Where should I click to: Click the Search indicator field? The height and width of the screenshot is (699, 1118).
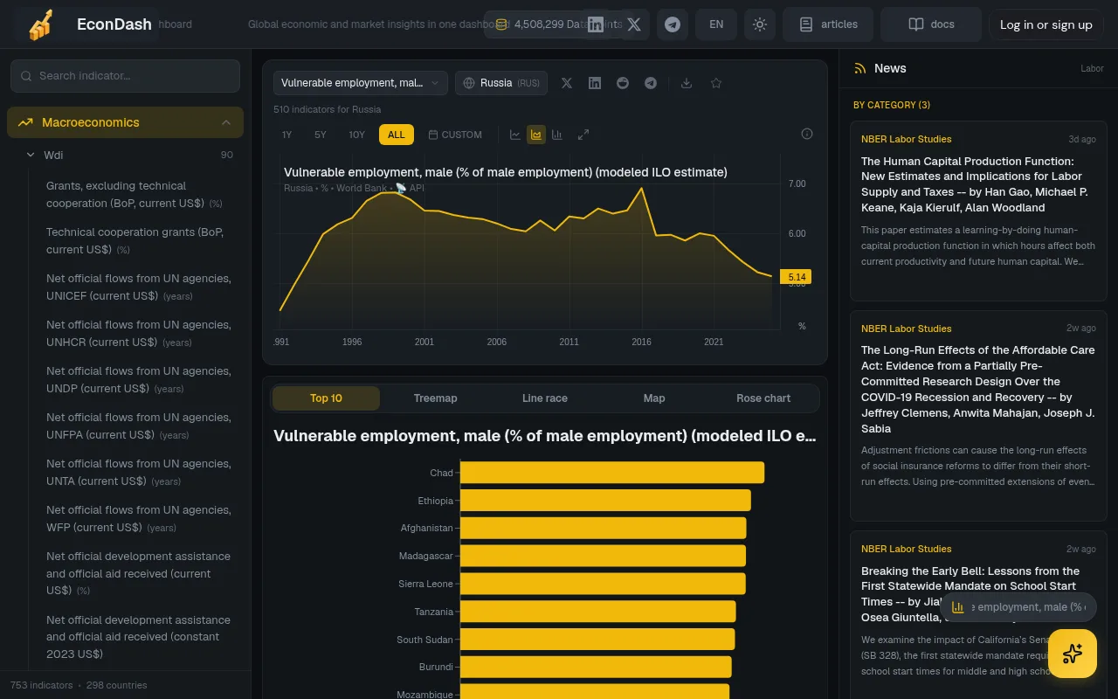tap(125, 76)
